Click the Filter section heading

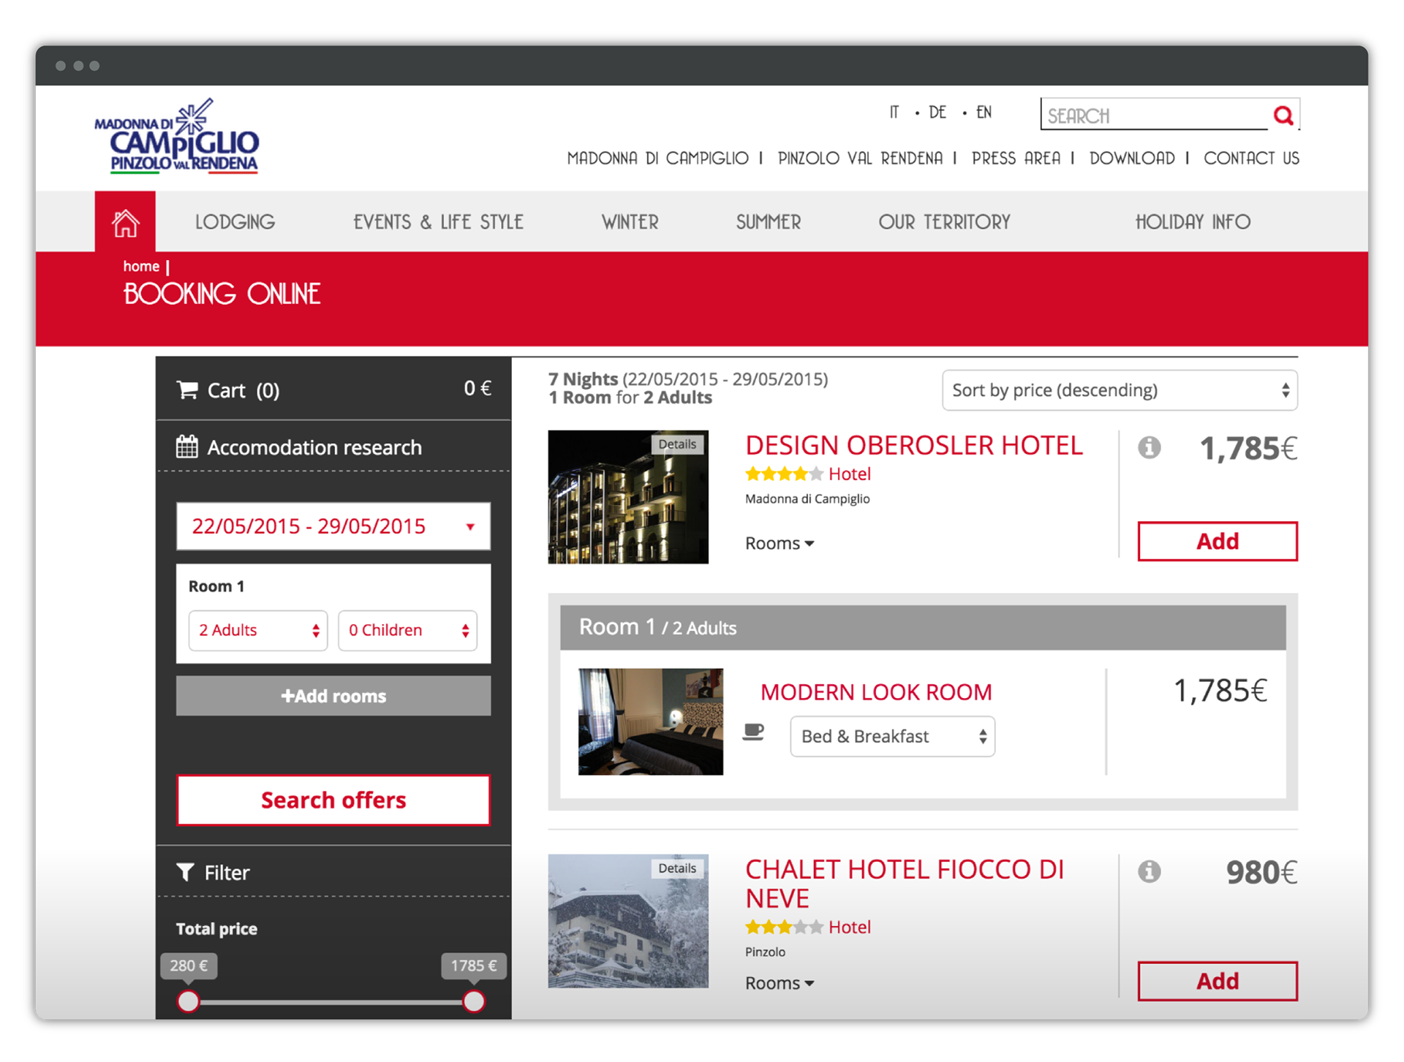227,872
